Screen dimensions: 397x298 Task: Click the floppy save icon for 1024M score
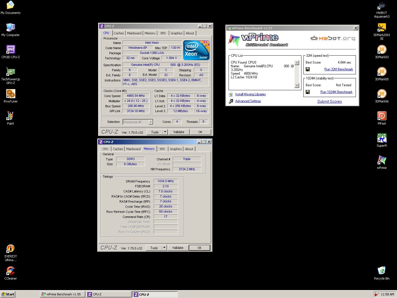click(308, 92)
